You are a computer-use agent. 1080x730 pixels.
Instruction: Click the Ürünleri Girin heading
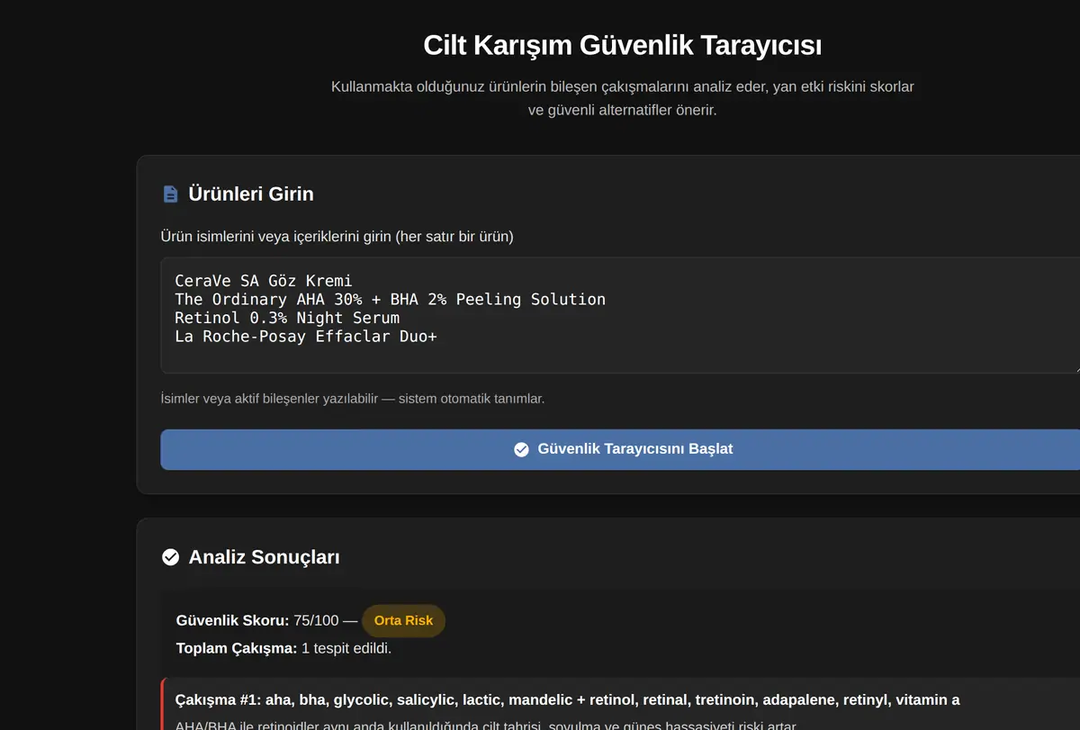[251, 194]
